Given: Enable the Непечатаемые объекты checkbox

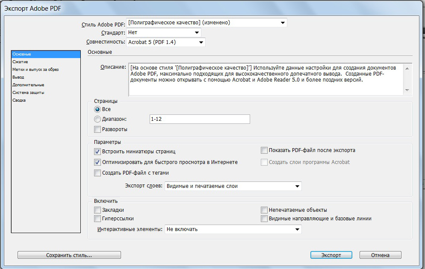Looking at the screenshot, I should 264,210.
